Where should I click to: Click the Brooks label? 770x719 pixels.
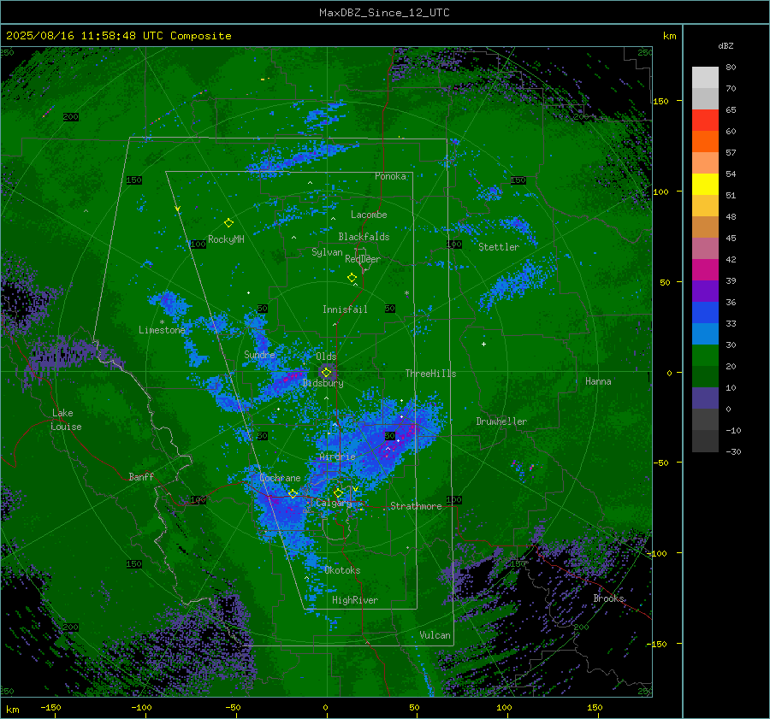coord(608,598)
